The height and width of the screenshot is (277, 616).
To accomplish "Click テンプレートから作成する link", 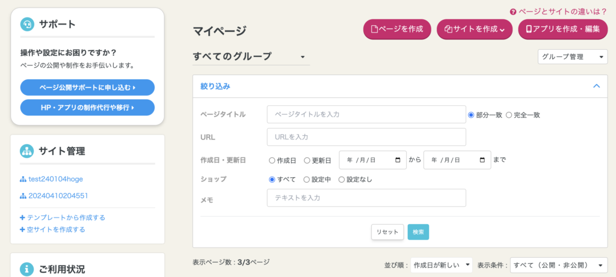I will coord(62,218).
